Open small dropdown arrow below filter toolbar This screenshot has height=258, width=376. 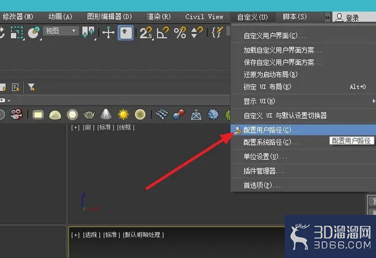pos(9,101)
